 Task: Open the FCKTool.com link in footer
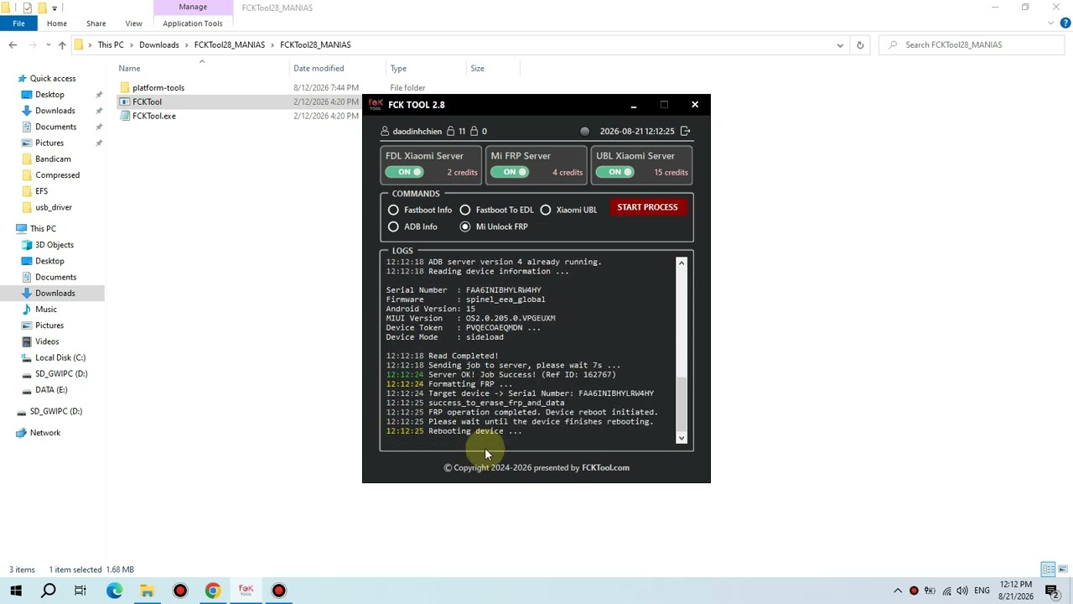(x=605, y=467)
